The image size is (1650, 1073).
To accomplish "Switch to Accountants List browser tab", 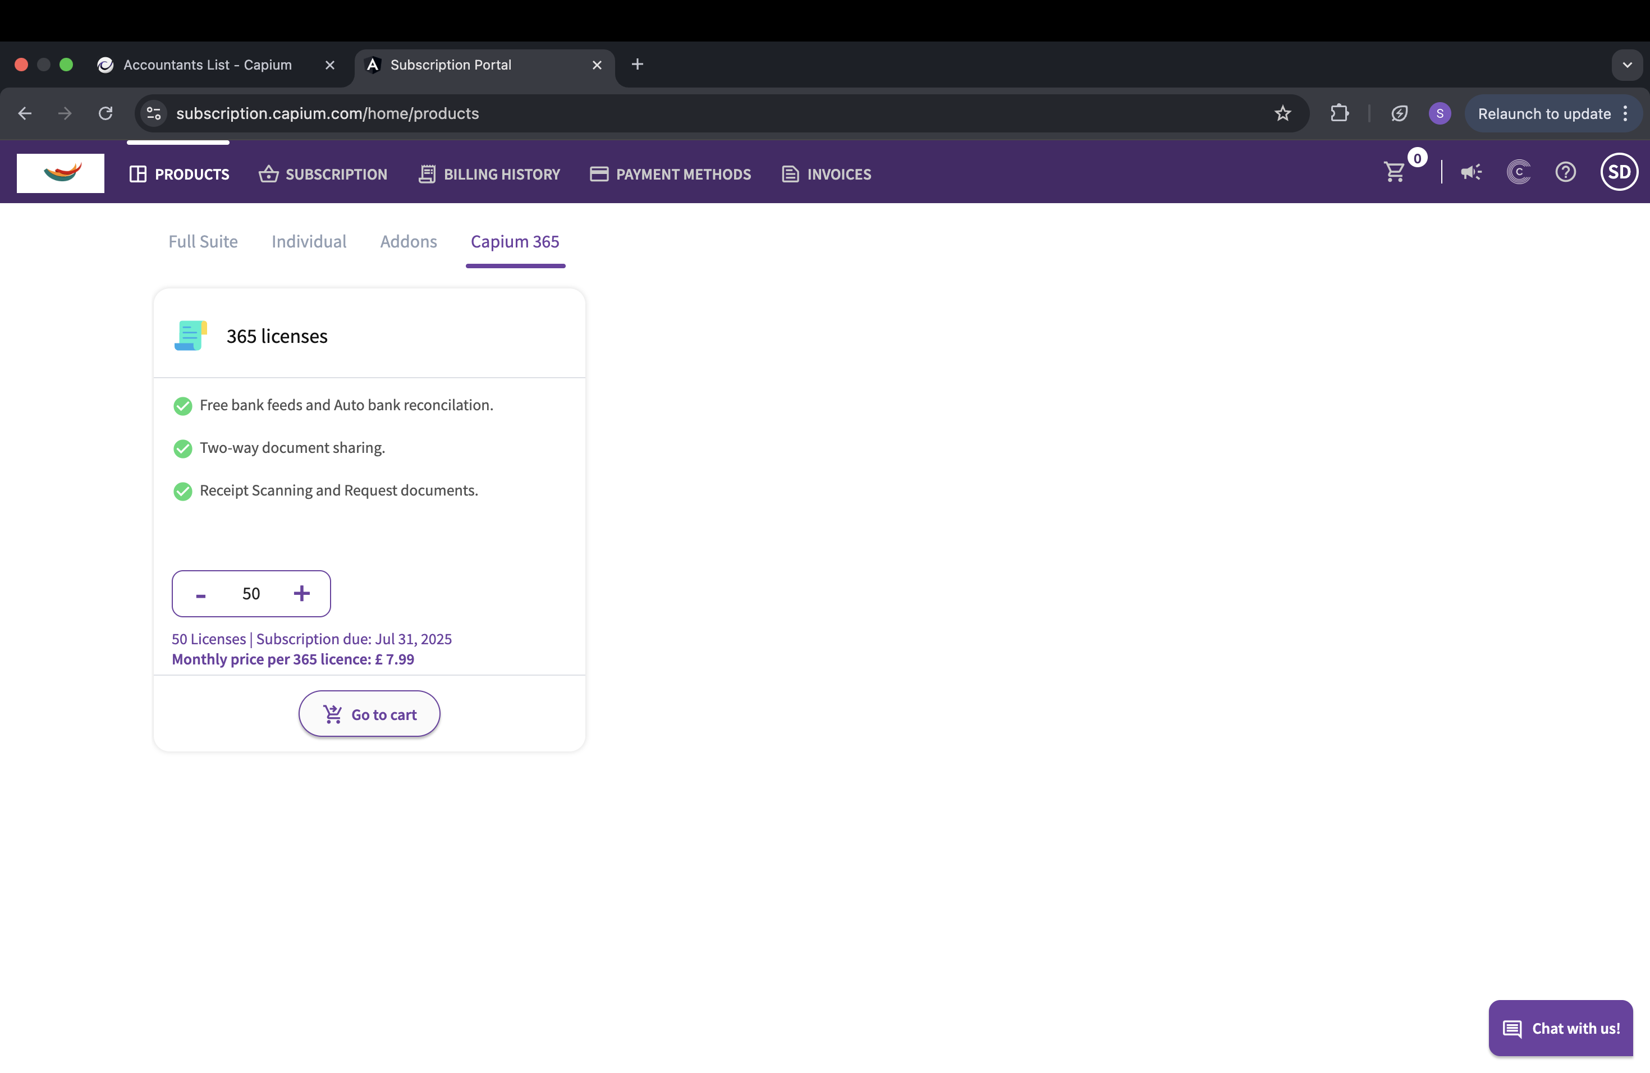I will 207,65.
